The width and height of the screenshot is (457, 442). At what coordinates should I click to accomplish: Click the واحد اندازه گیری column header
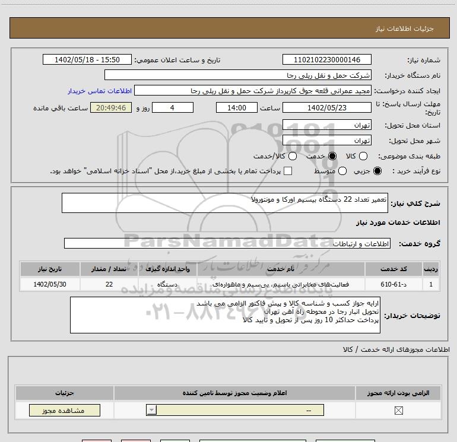click(167, 269)
